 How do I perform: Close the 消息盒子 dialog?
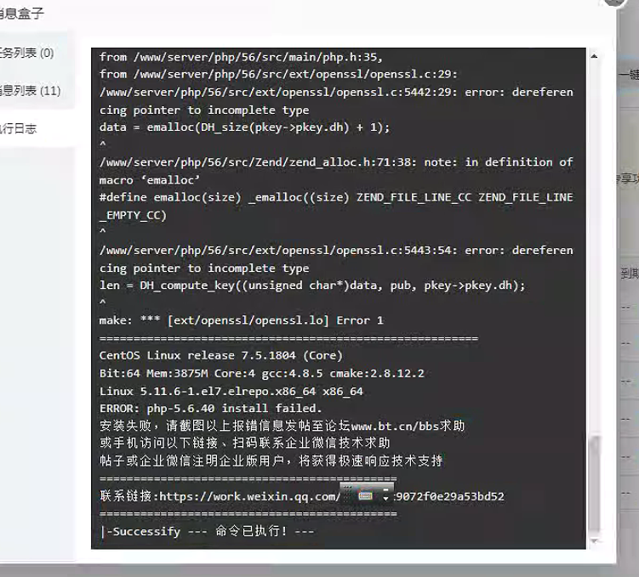tap(613, 2)
